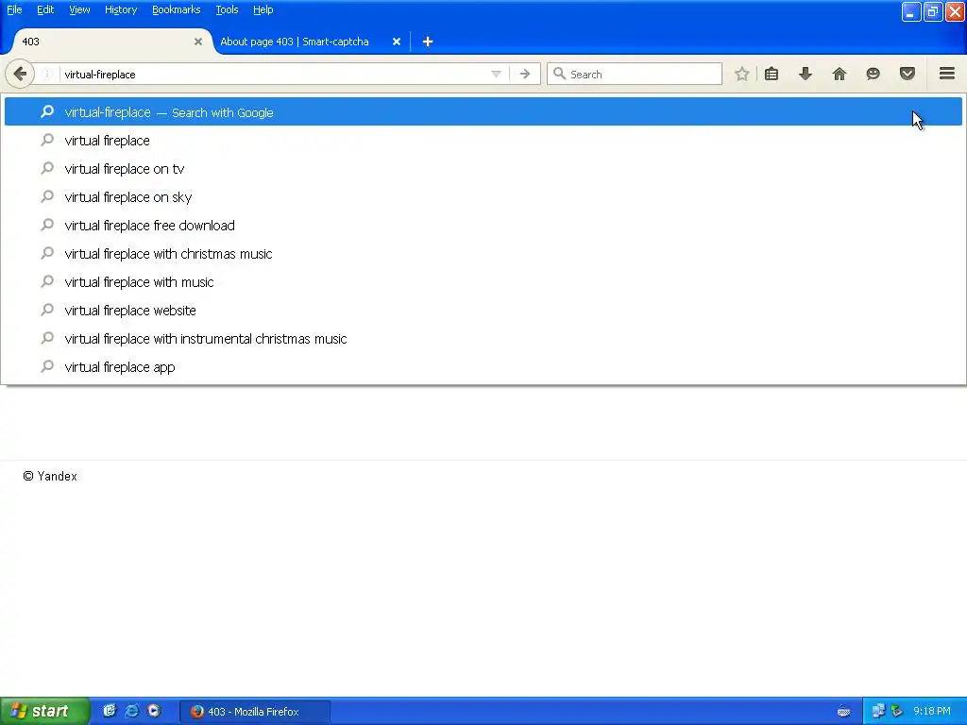Click the keyboard icon in taskbar
Screen dimensions: 967x725
pos(843,712)
